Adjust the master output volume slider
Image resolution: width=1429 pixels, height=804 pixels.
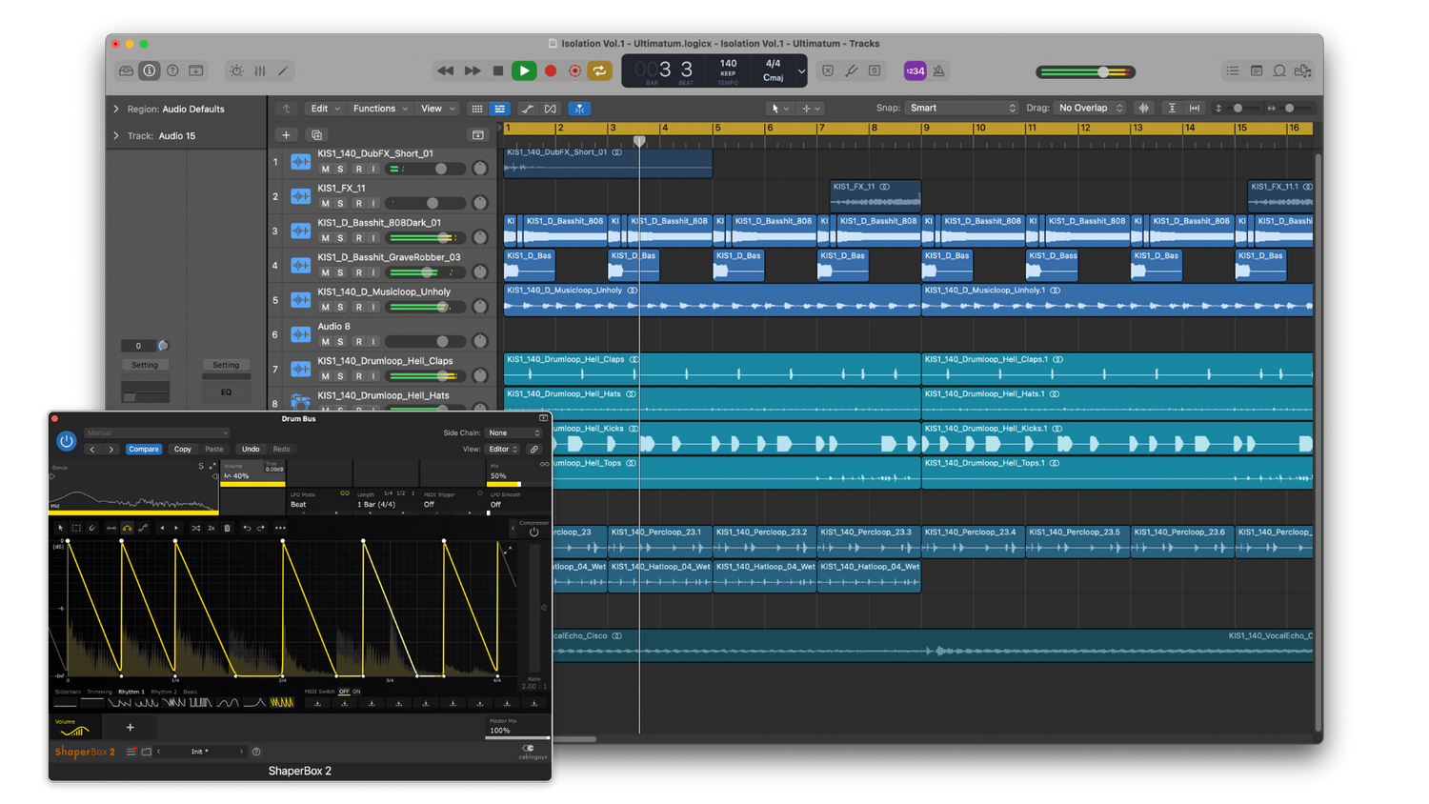pos(1102,71)
